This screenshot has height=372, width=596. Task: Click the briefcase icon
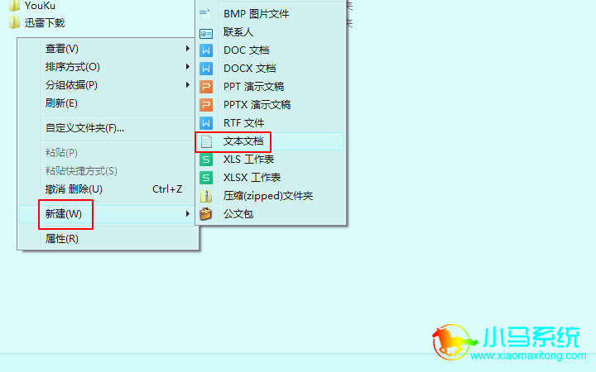coord(205,214)
